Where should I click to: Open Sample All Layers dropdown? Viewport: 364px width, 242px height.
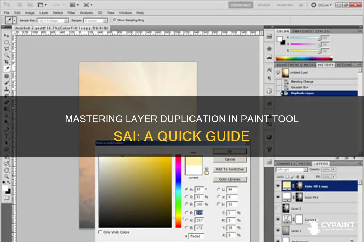[x=95, y=20]
